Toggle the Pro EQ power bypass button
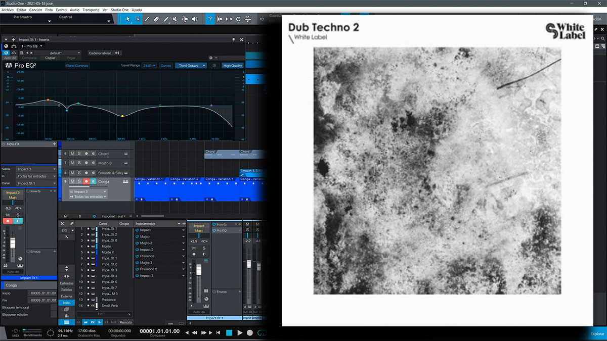The width and height of the screenshot is (607, 341). pos(6,53)
